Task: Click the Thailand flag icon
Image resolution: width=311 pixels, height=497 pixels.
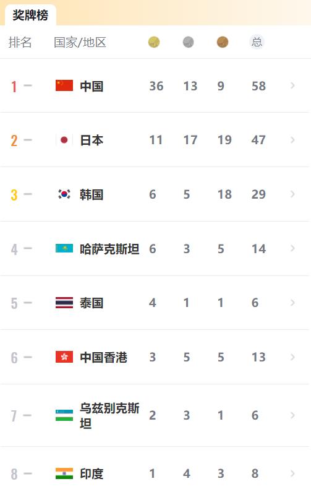Action: click(x=64, y=303)
